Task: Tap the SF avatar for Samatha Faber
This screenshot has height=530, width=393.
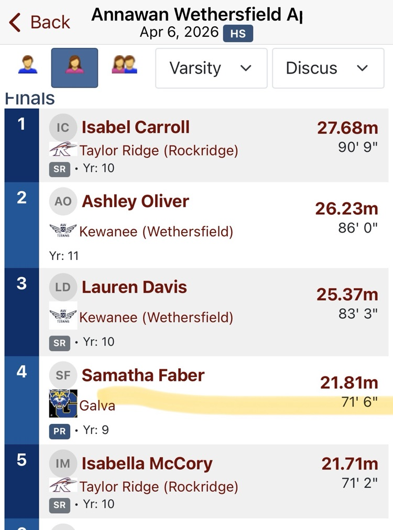Action: click(x=63, y=376)
